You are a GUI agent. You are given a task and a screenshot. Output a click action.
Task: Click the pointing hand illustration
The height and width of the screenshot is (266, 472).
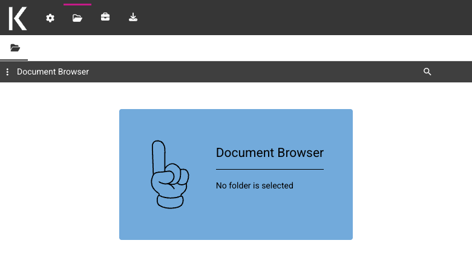170,174
